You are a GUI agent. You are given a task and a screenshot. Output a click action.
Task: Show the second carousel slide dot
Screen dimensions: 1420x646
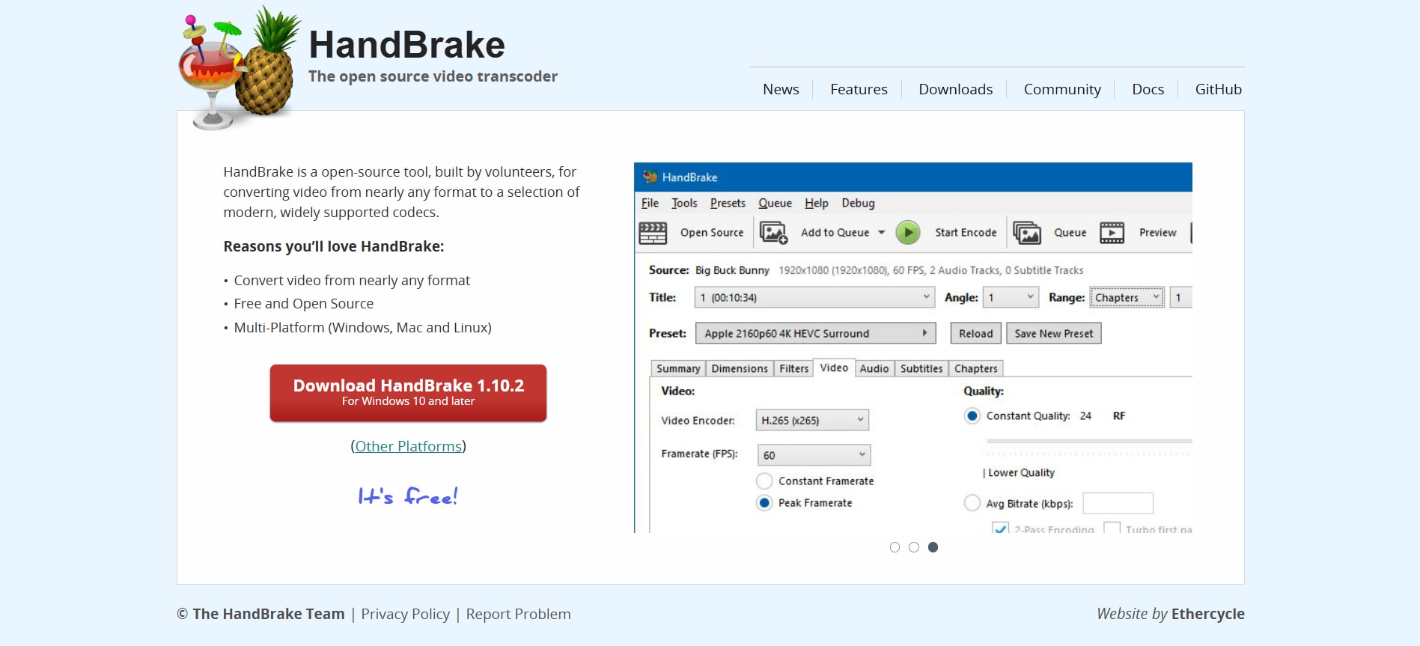point(914,547)
